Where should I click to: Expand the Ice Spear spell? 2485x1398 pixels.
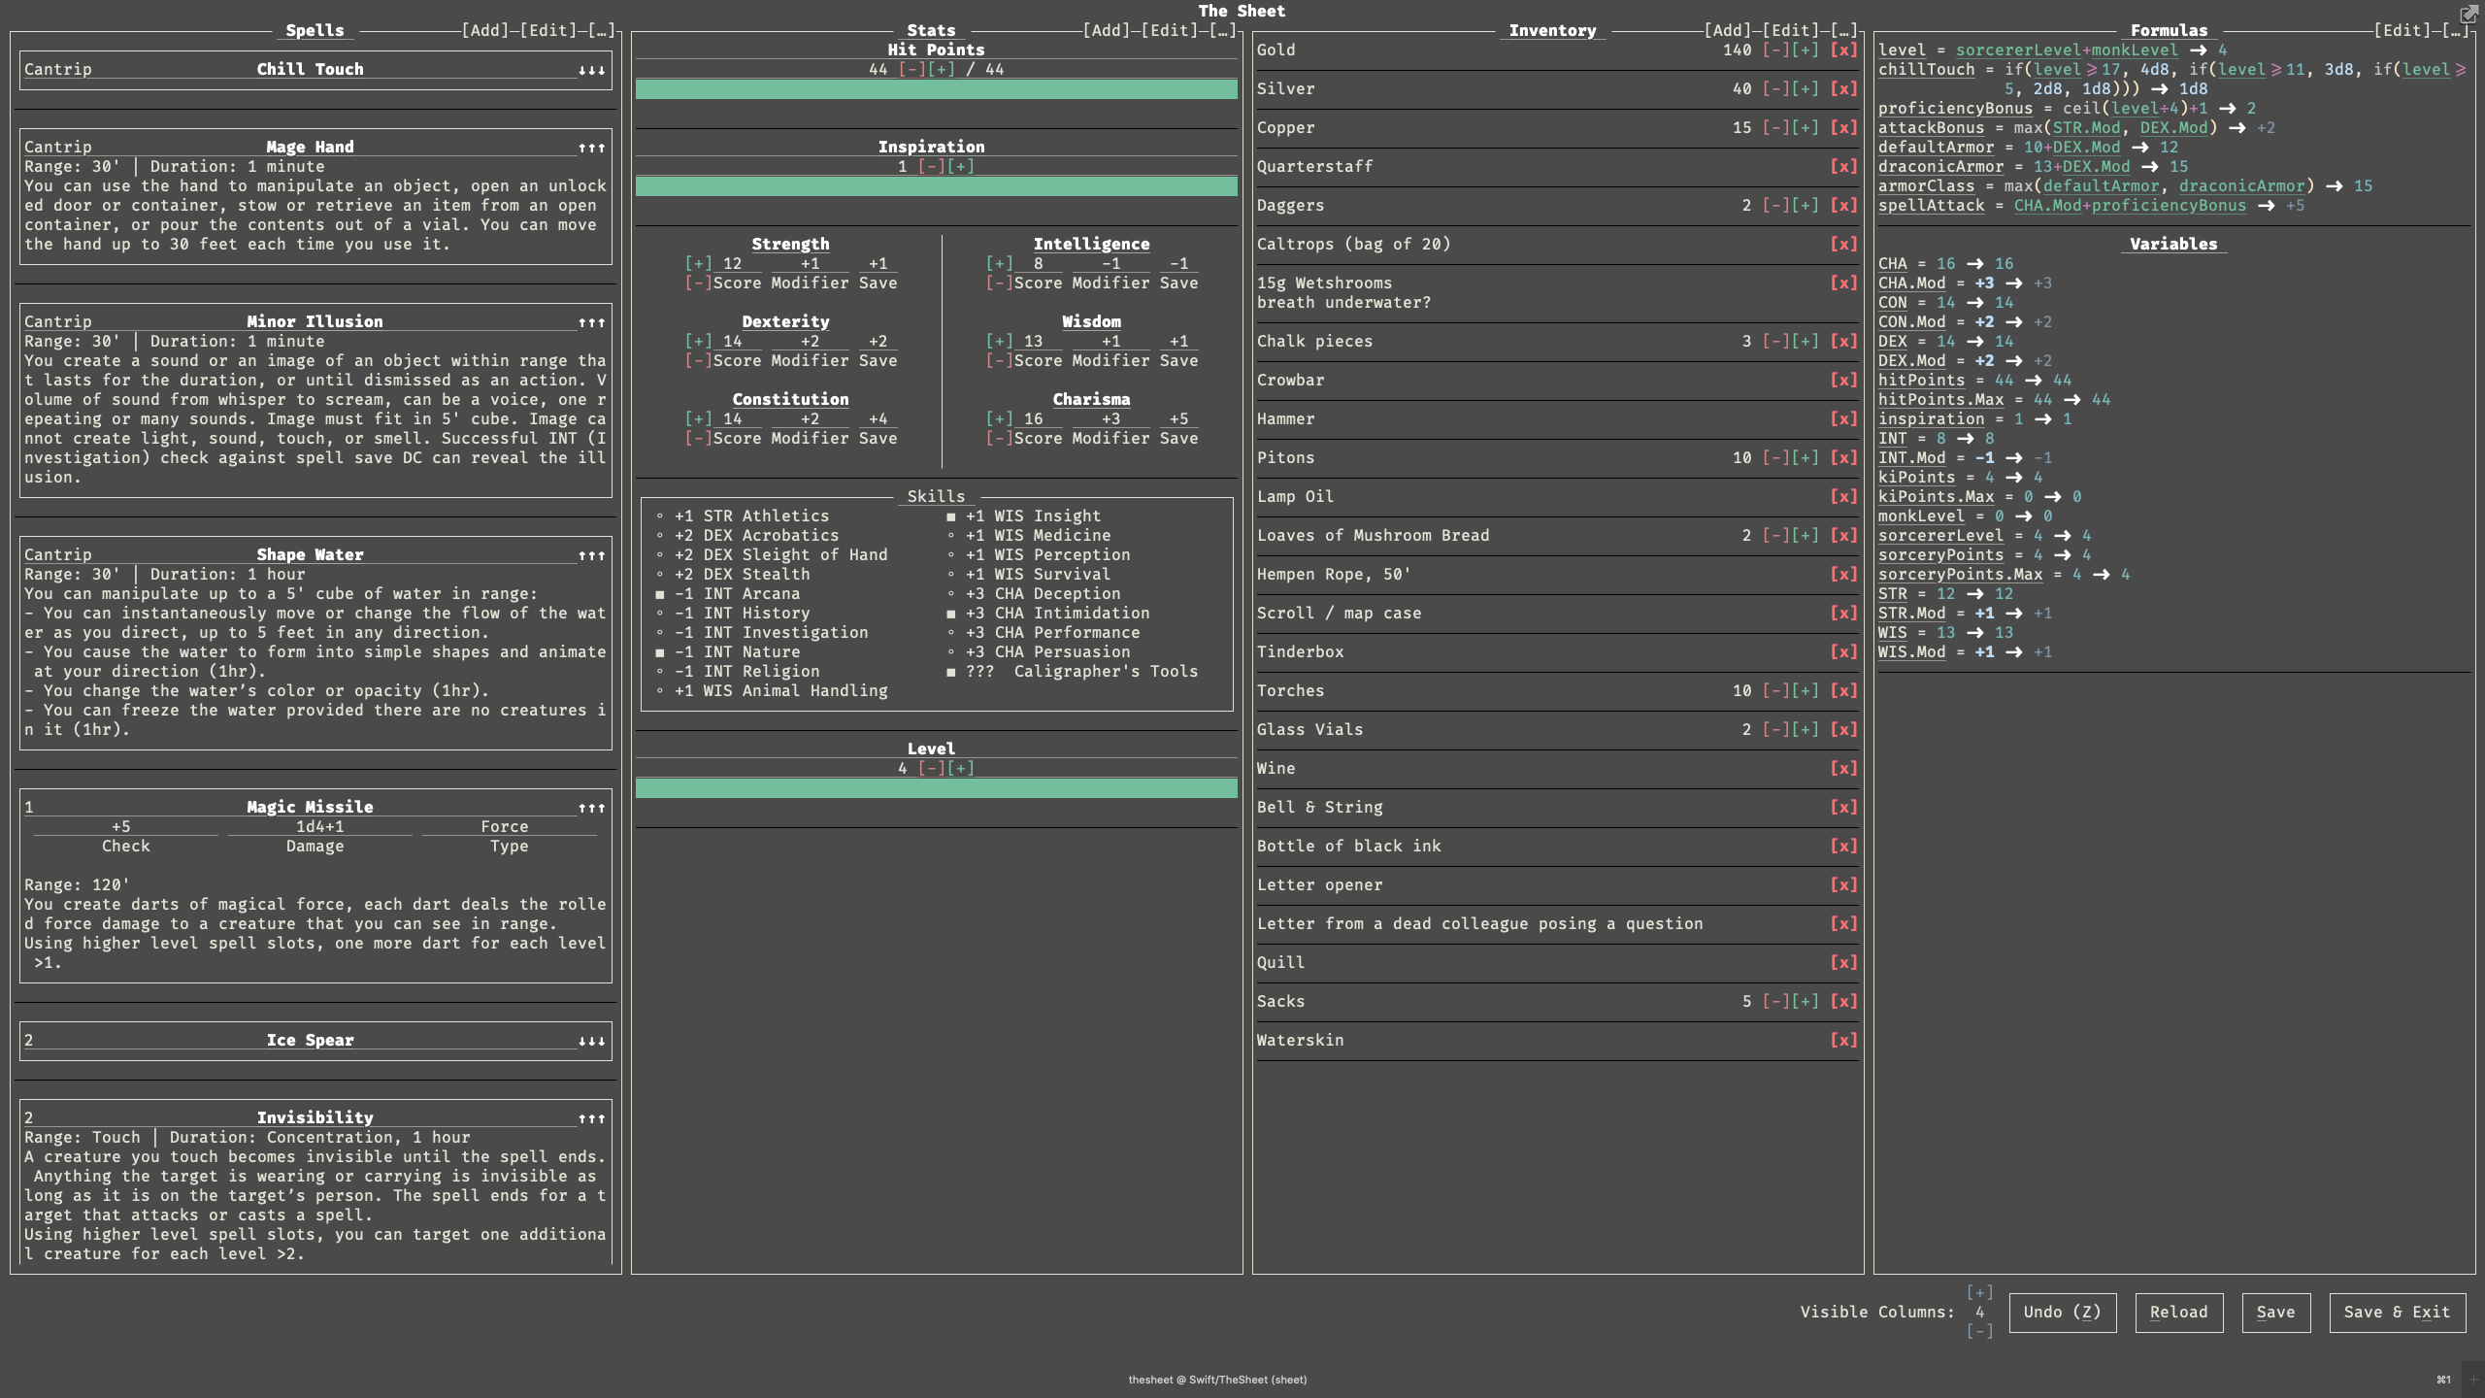tap(591, 1041)
